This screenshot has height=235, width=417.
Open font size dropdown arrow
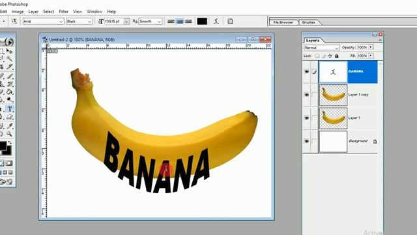(127, 22)
